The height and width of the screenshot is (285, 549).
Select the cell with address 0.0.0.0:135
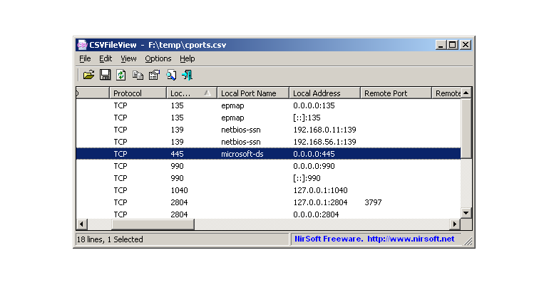point(314,105)
